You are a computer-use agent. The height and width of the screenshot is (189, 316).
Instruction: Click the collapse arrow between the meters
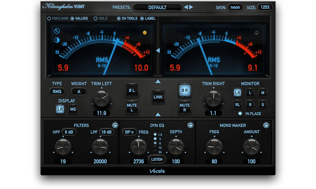(158, 50)
